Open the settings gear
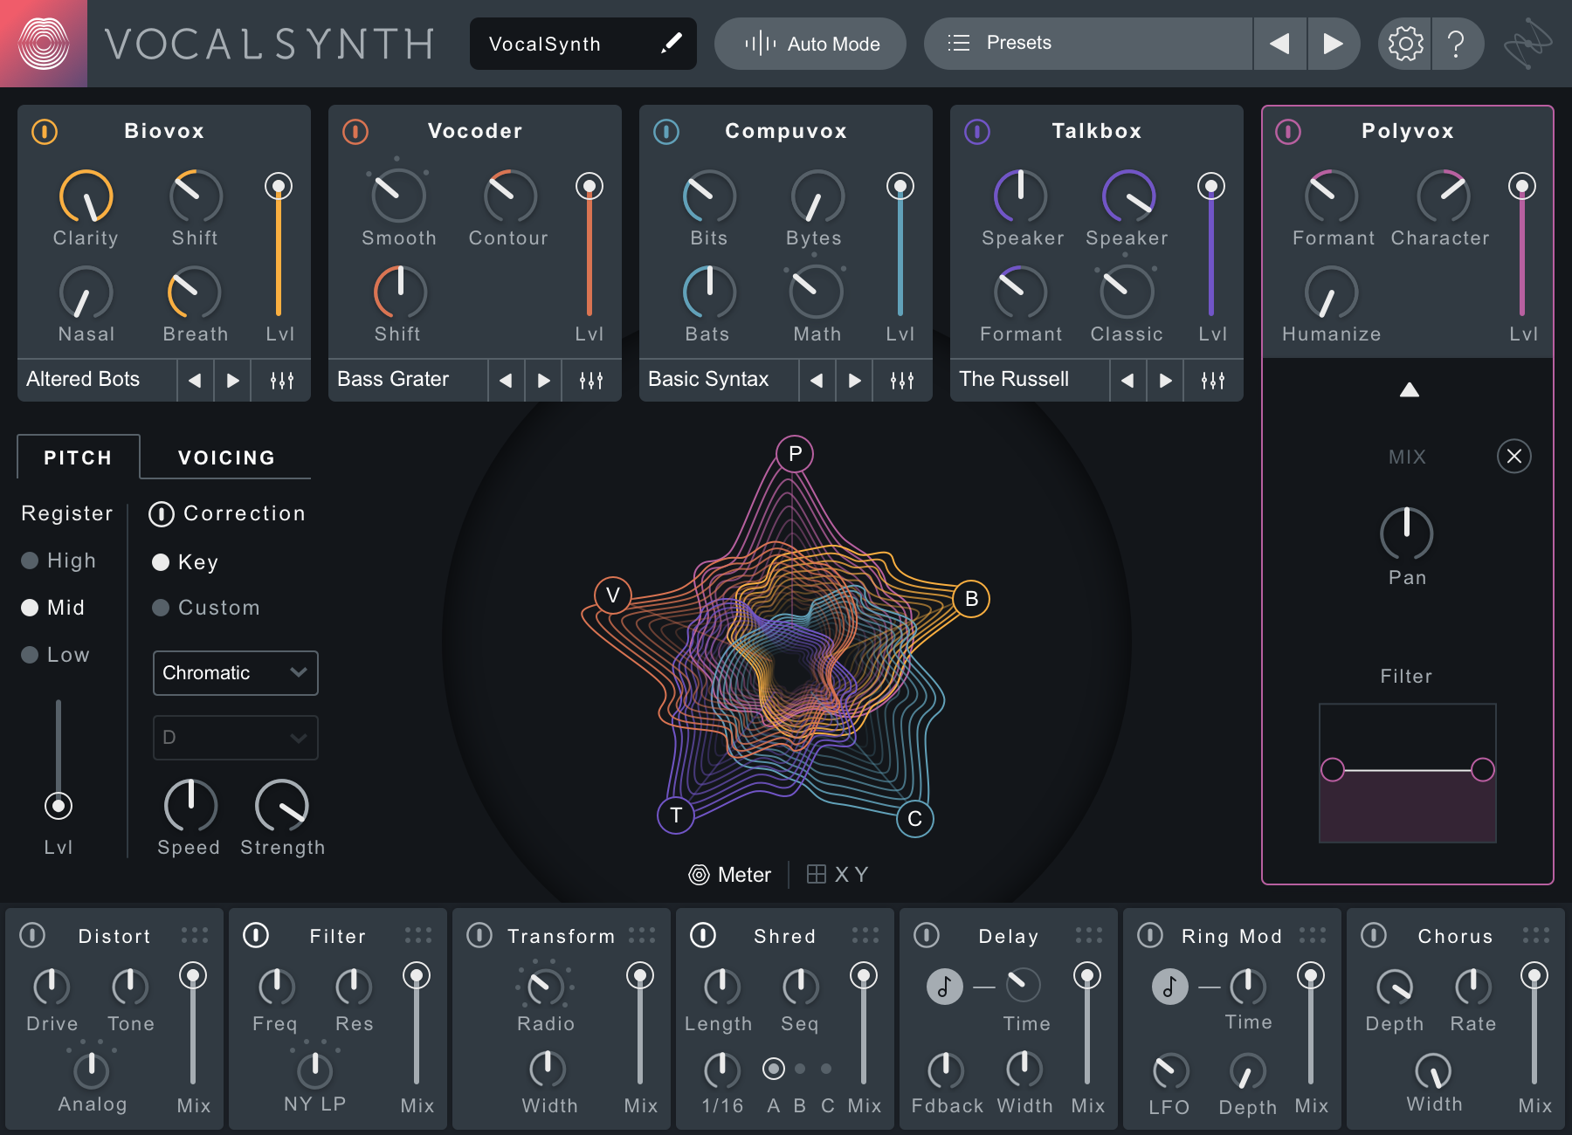This screenshot has height=1135, width=1572. [1405, 43]
